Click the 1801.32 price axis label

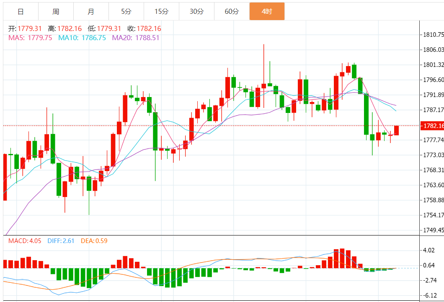pyautogui.click(x=433, y=65)
